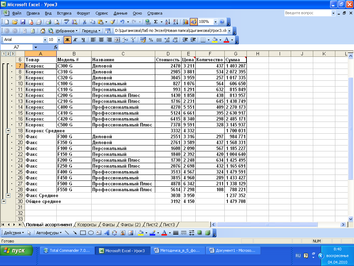Apply currency format icon
This screenshot has height=266, width=354.
[143, 40]
